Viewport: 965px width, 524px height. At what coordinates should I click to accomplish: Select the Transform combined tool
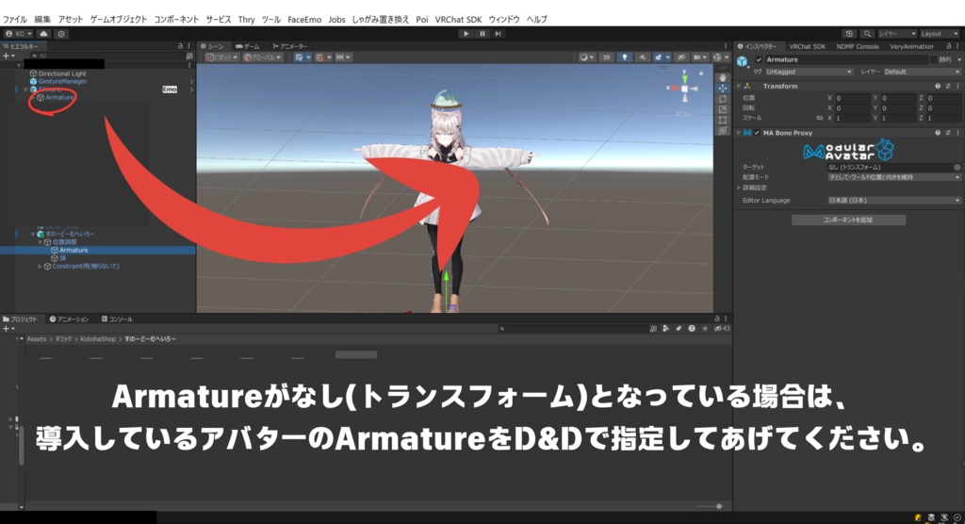(x=723, y=131)
